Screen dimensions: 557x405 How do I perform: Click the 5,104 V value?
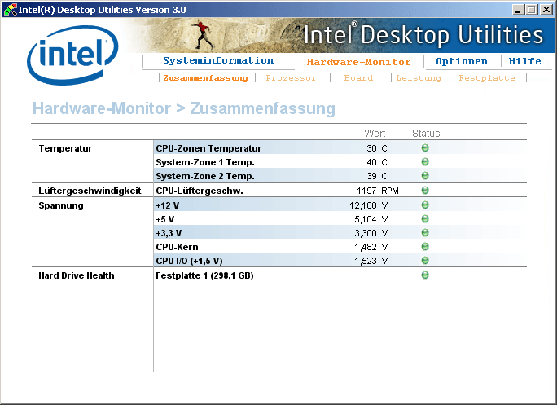371,219
